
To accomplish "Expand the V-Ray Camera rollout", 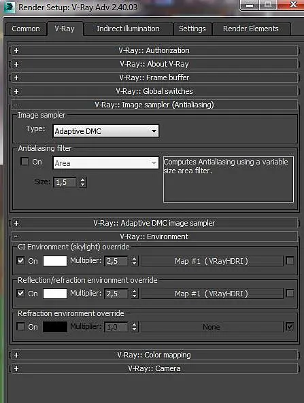I will [x=154, y=368].
